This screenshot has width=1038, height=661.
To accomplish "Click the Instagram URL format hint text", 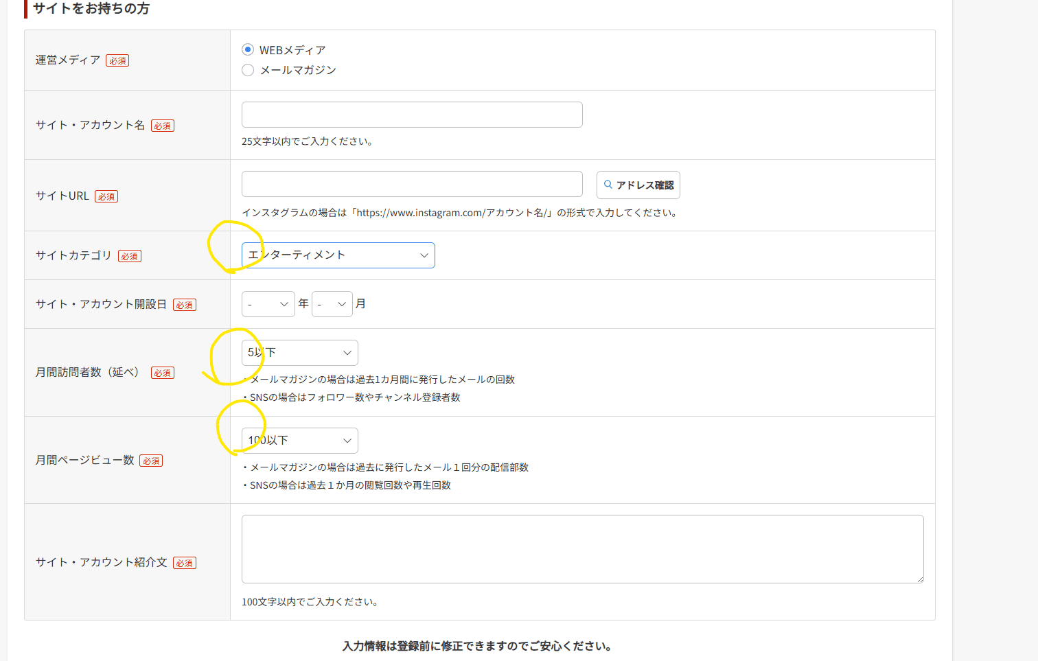I will pos(461,213).
